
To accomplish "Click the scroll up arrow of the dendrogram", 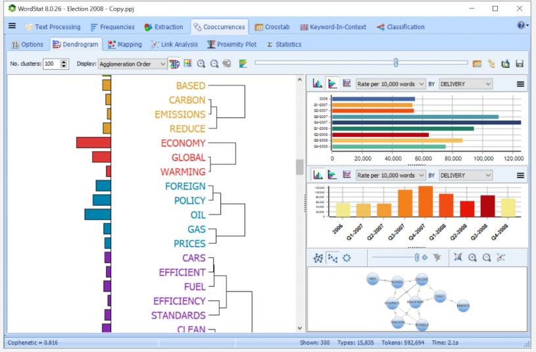I will pos(300,80).
